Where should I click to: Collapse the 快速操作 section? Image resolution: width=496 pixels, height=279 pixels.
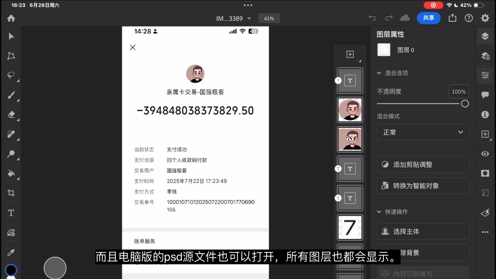tap(379, 212)
